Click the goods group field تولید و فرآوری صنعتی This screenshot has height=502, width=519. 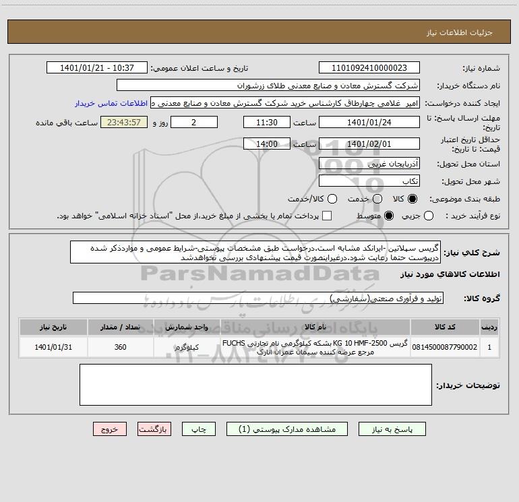tap(258, 298)
